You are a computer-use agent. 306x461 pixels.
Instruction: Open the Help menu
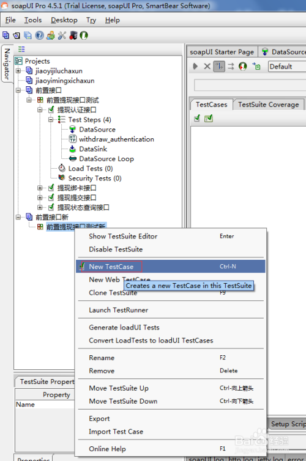113,20
